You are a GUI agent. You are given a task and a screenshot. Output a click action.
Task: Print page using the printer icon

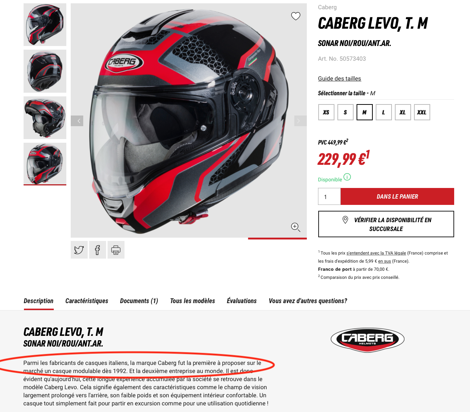(116, 250)
